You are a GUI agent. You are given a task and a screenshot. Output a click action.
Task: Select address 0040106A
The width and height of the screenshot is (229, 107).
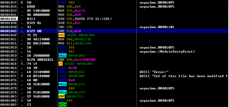[x=9, y=68]
